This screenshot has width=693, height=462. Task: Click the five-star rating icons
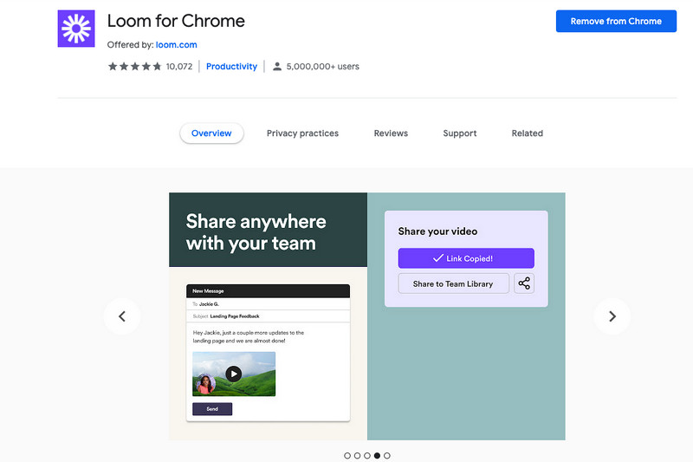click(x=135, y=67)
